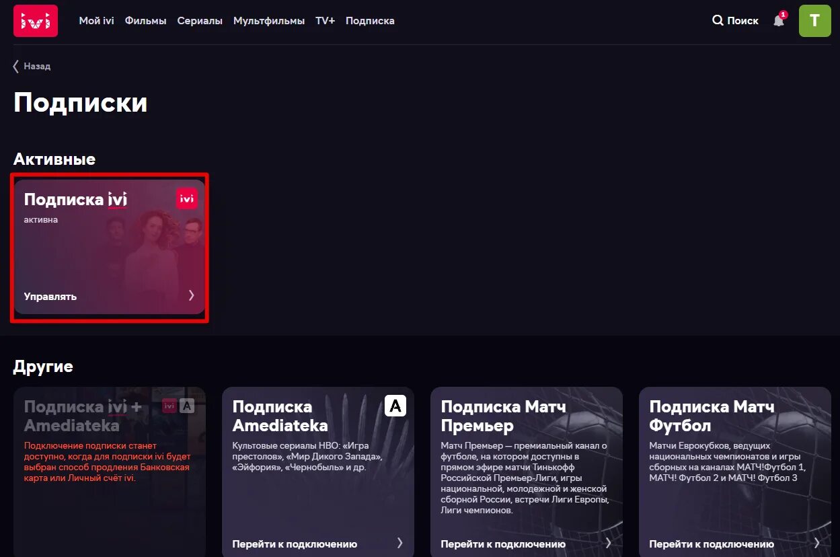Viewport: 840px width, 557px height.
Task: Open the Подписка menu item
Action: 370,21
